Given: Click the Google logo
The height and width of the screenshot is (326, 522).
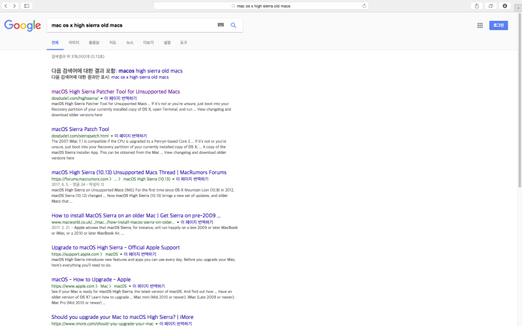Looking at the screenshot, I should pyautogui.click(x=23, y=25).
